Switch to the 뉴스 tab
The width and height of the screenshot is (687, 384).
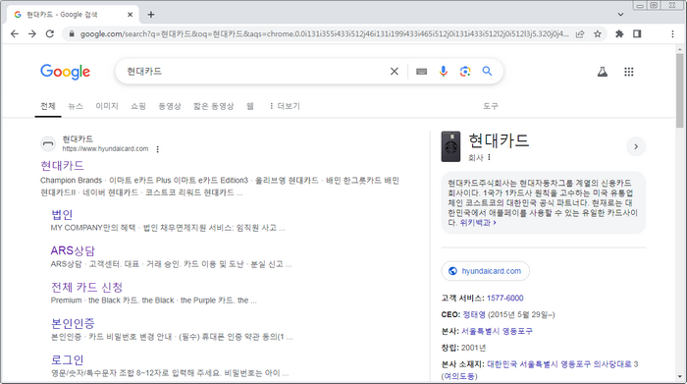pyautogui.click(x=76, y=106)
